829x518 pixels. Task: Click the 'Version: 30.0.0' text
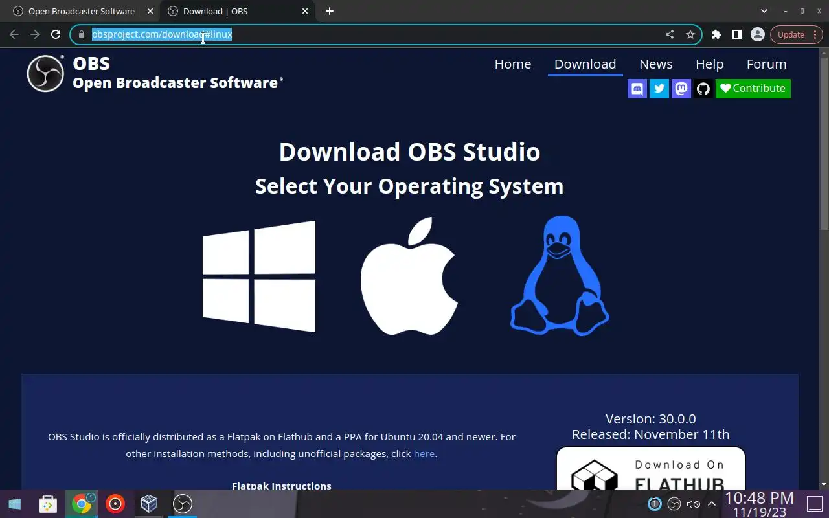click(x=651, y=419)
